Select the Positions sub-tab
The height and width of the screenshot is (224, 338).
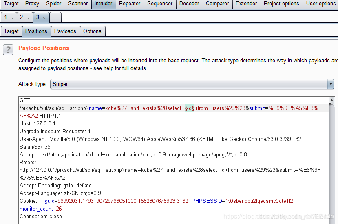click(36, 31)
